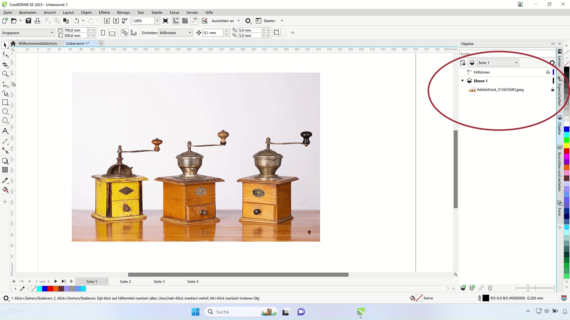Image resolution: width=570 pixels, height=320 pixels.
Task: Select the Crop tool
Action: [x=5, y=65]
